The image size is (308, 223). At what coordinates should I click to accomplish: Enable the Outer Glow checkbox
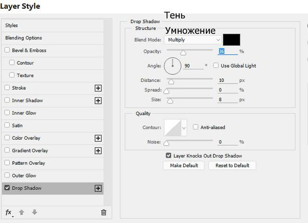(x=7, y=175)
